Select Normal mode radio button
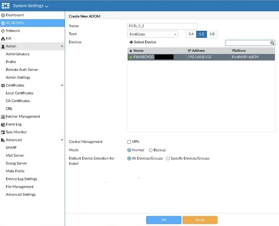 (x=129, y=150)
